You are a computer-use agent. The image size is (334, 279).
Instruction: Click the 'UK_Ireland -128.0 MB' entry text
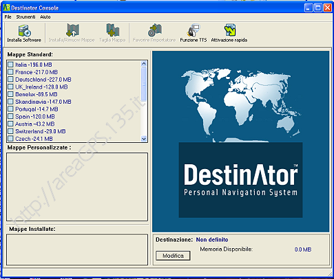pyautogui.click(x=41, y=87)
